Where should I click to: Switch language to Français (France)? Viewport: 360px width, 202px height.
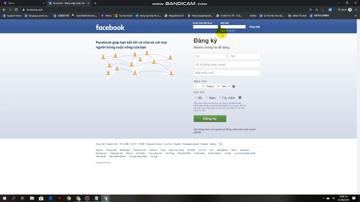(x=154, y=144)
